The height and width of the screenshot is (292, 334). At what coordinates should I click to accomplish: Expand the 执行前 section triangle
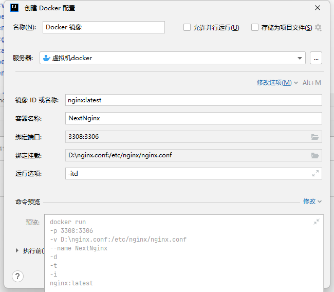pyautogui.click(x=17, y=250)
